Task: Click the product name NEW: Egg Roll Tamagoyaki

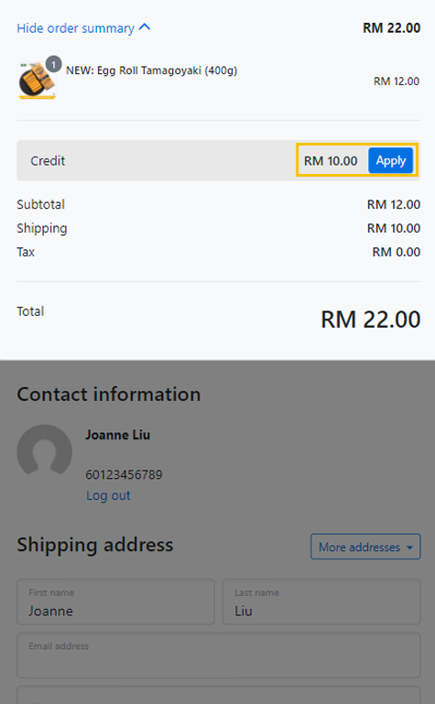Action: point(152,70)
